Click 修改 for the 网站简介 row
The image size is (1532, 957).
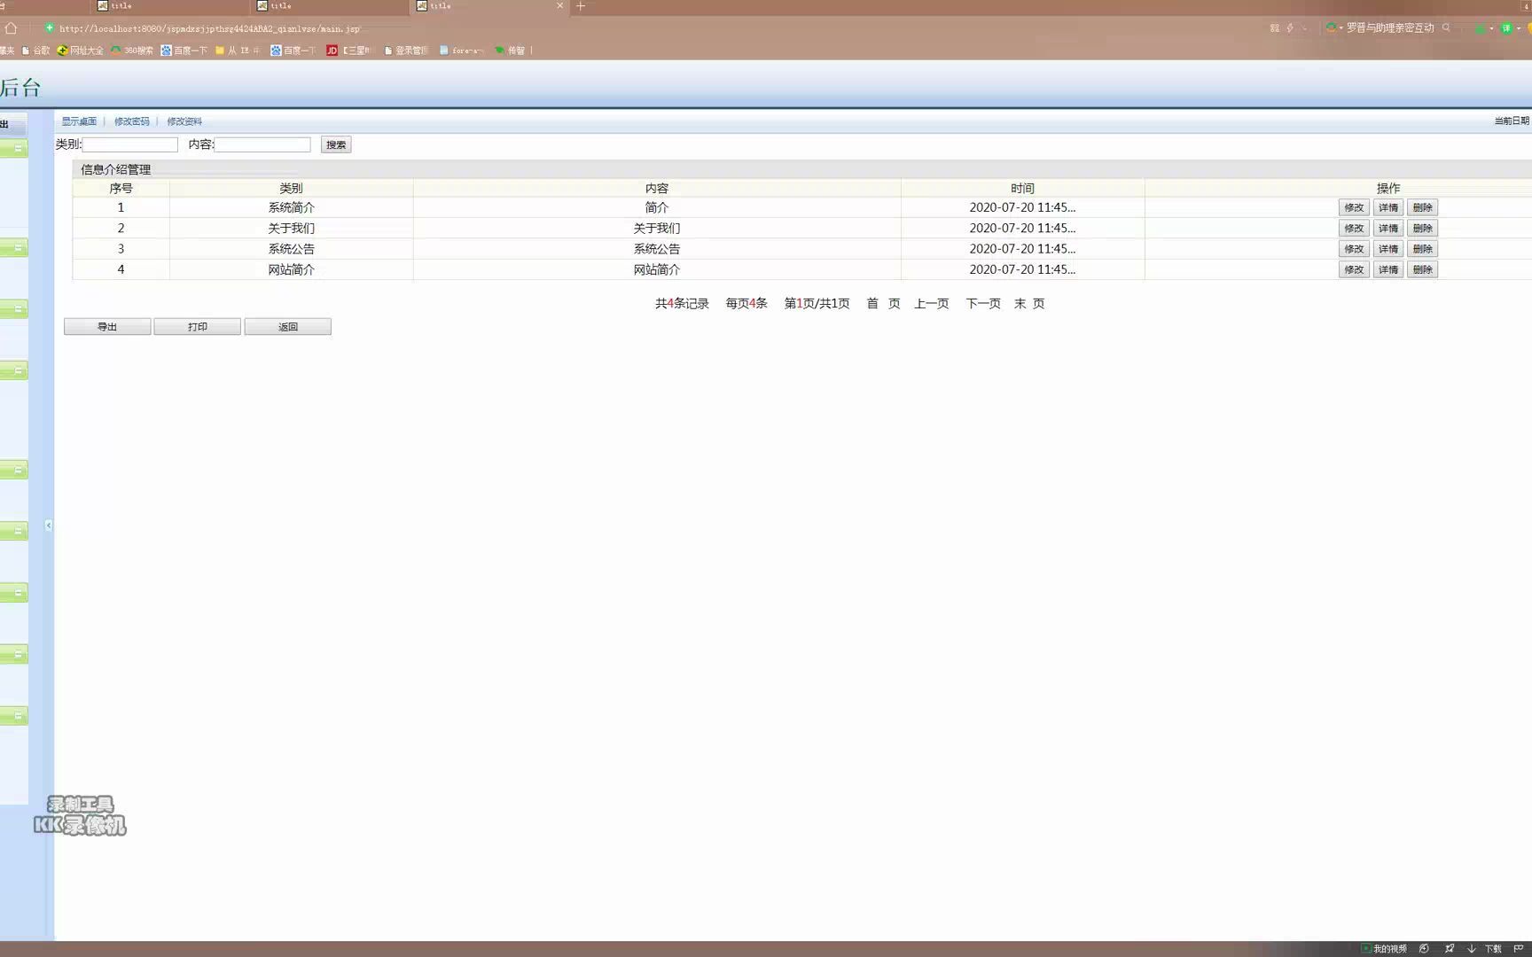tap(1354, 269)
